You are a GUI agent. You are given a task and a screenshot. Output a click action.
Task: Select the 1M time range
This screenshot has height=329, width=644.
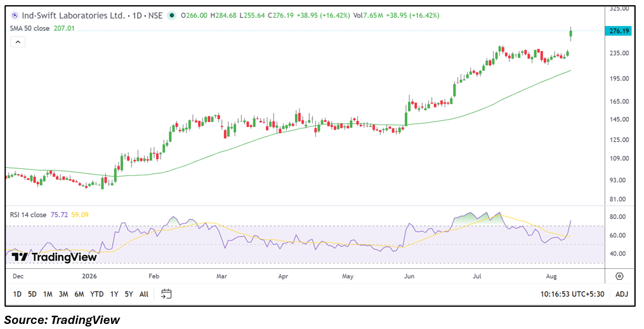click(x=48, y=294)
